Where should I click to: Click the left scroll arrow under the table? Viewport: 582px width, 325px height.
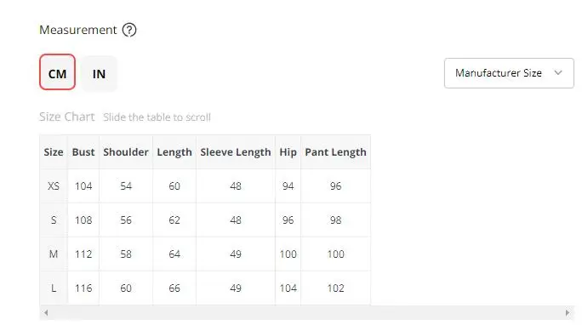[46, 313]
